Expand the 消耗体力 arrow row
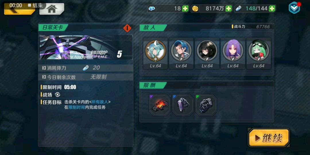The image size is (310, 155). click(x=86, y=68)
